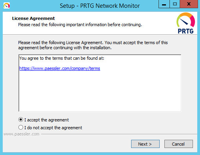Proceed with the Next > button
Screen dimensions: 200x155
pos(145,144)
